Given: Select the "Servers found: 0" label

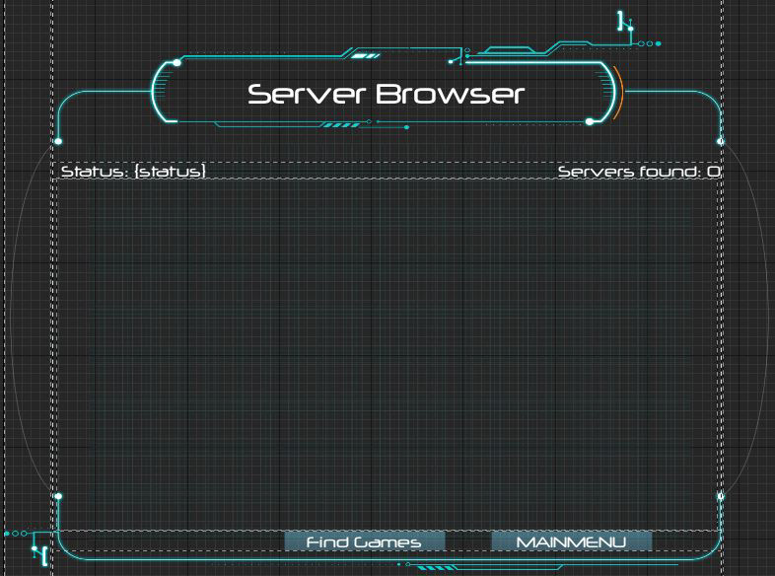Looking at the screenshot, I should click(x=639, y=171).
